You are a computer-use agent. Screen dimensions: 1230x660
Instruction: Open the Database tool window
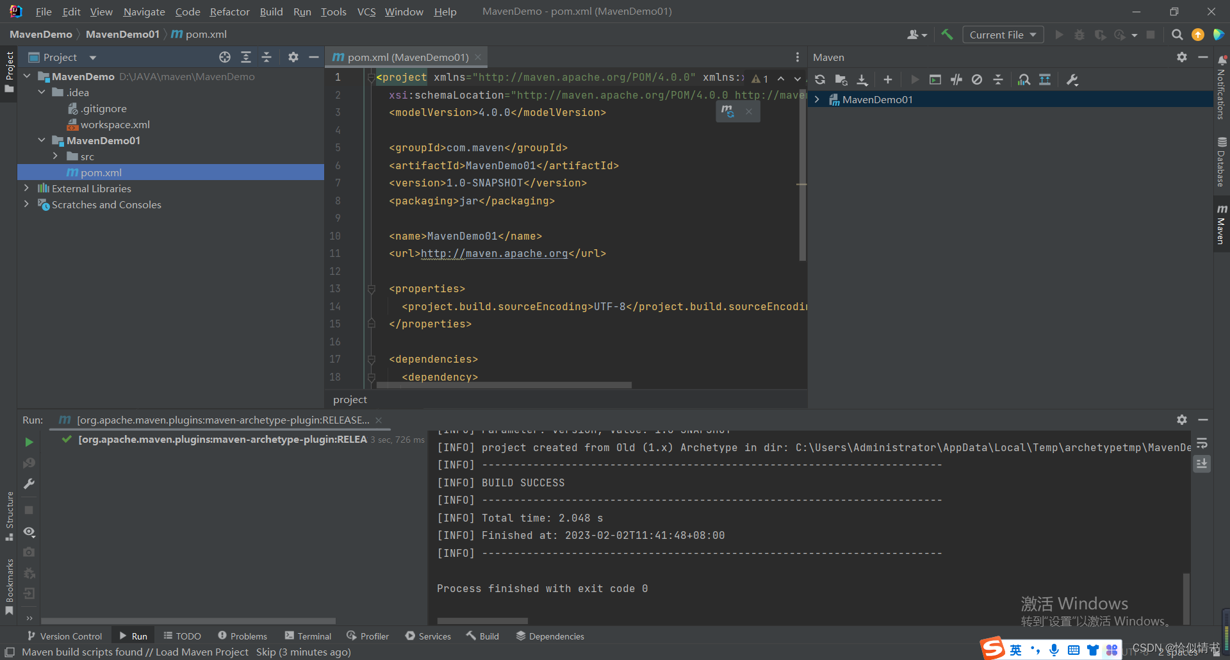tap(1222, 162)
